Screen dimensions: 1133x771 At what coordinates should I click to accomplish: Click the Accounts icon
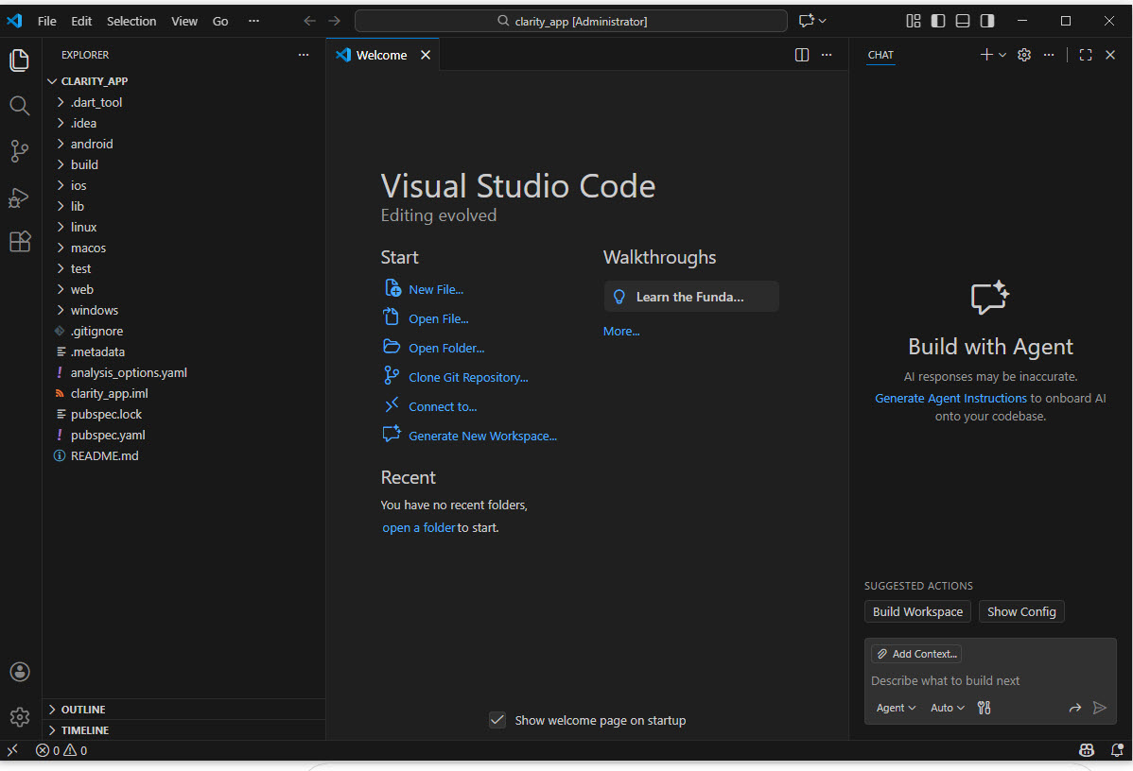click(20, 672)
